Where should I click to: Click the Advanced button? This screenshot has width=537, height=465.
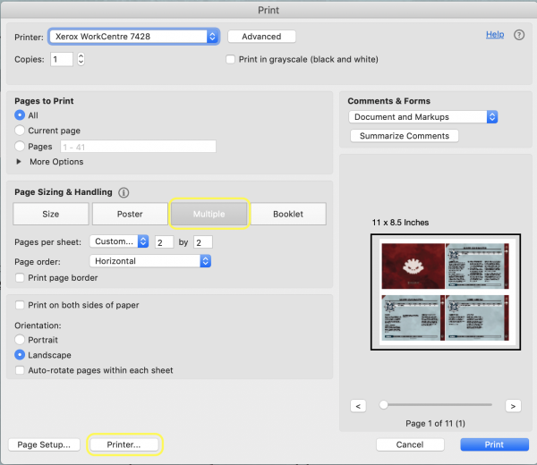pos(261,37)
